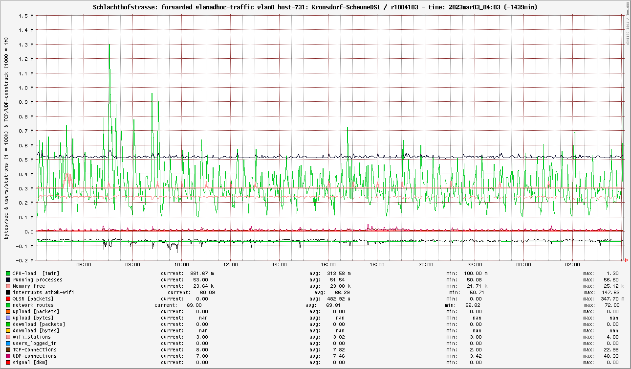Click the 'wifi_stations' legend label
This screenshot has height=369, width=631.
point(32,337)
